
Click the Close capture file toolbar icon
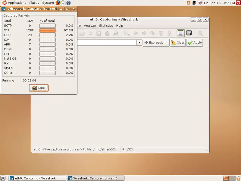(x=99, y=33)
